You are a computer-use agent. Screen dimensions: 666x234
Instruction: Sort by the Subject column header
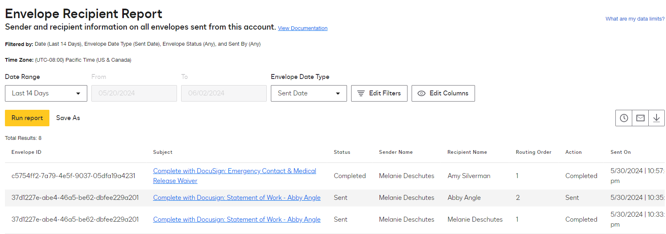[x=163, y=152]
